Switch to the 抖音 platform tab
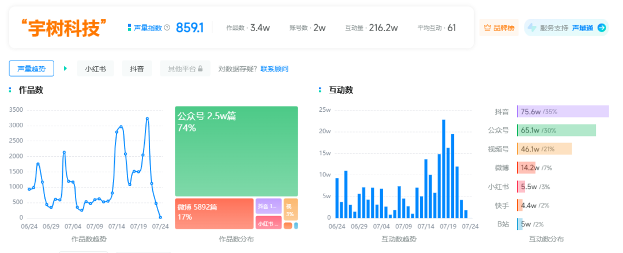This screenshot has width=623, height=253. 137,69
